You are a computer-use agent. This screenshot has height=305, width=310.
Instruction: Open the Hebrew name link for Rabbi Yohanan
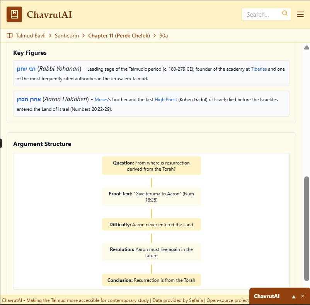(x=26, y=69)
